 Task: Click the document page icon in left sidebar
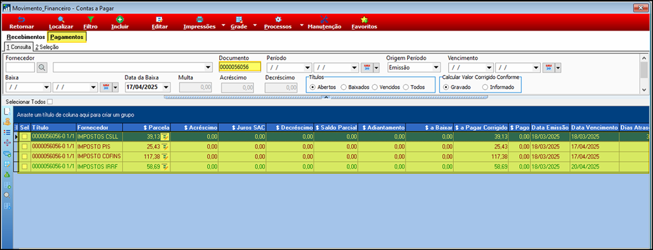(7, 111)
